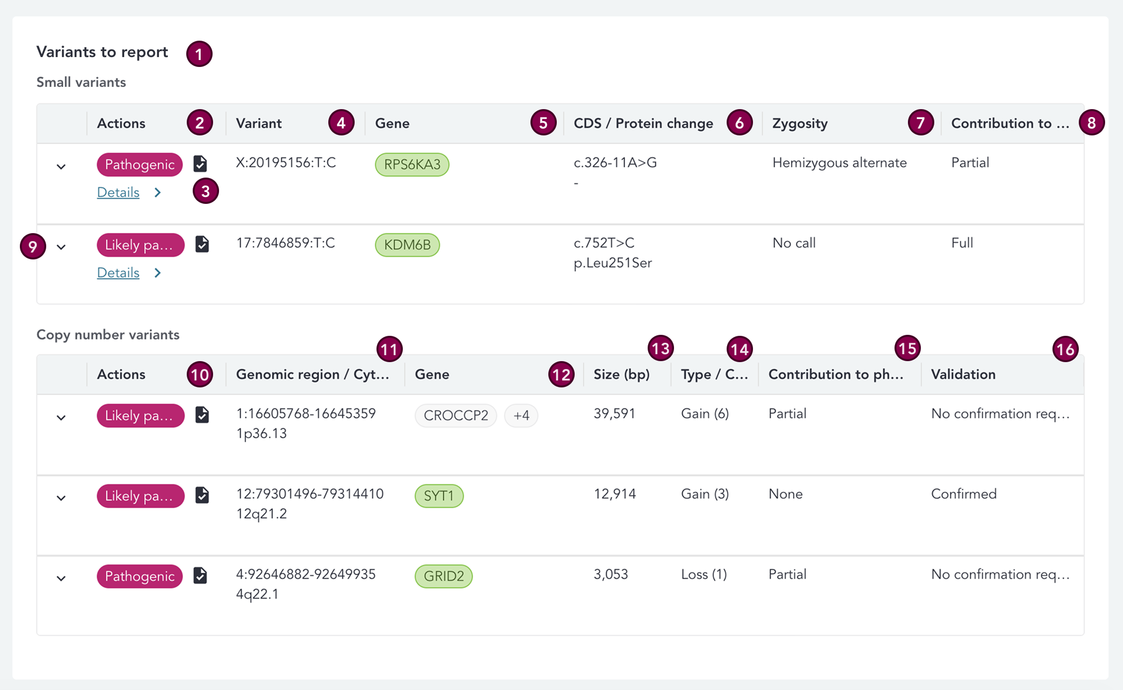1123x690 pixels.
Task: Expand the GRID2 4q22.1 row chevron
Action: 61,578
